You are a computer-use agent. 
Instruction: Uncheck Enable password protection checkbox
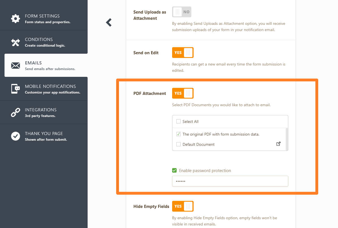(x=174, y=170)
